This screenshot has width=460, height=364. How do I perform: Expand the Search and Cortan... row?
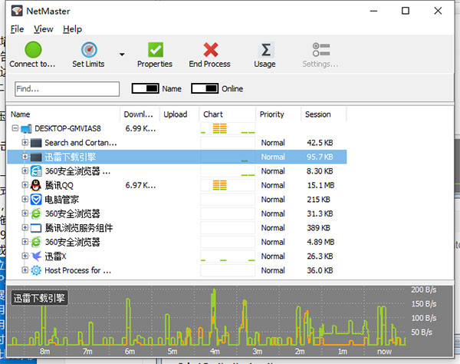tap(25, 142)
